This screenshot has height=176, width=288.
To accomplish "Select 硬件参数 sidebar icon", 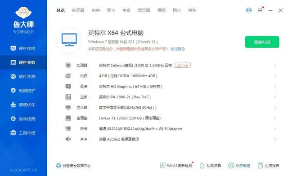I will click(x=13, y=62).
